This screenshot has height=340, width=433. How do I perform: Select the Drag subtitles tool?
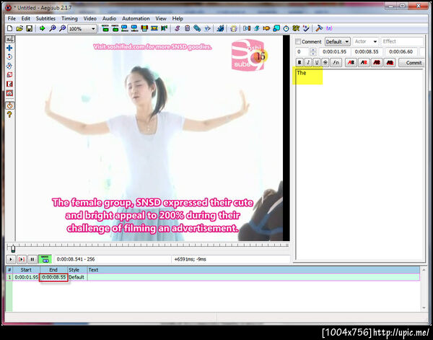pyautogui.click(x=9, y=48)
